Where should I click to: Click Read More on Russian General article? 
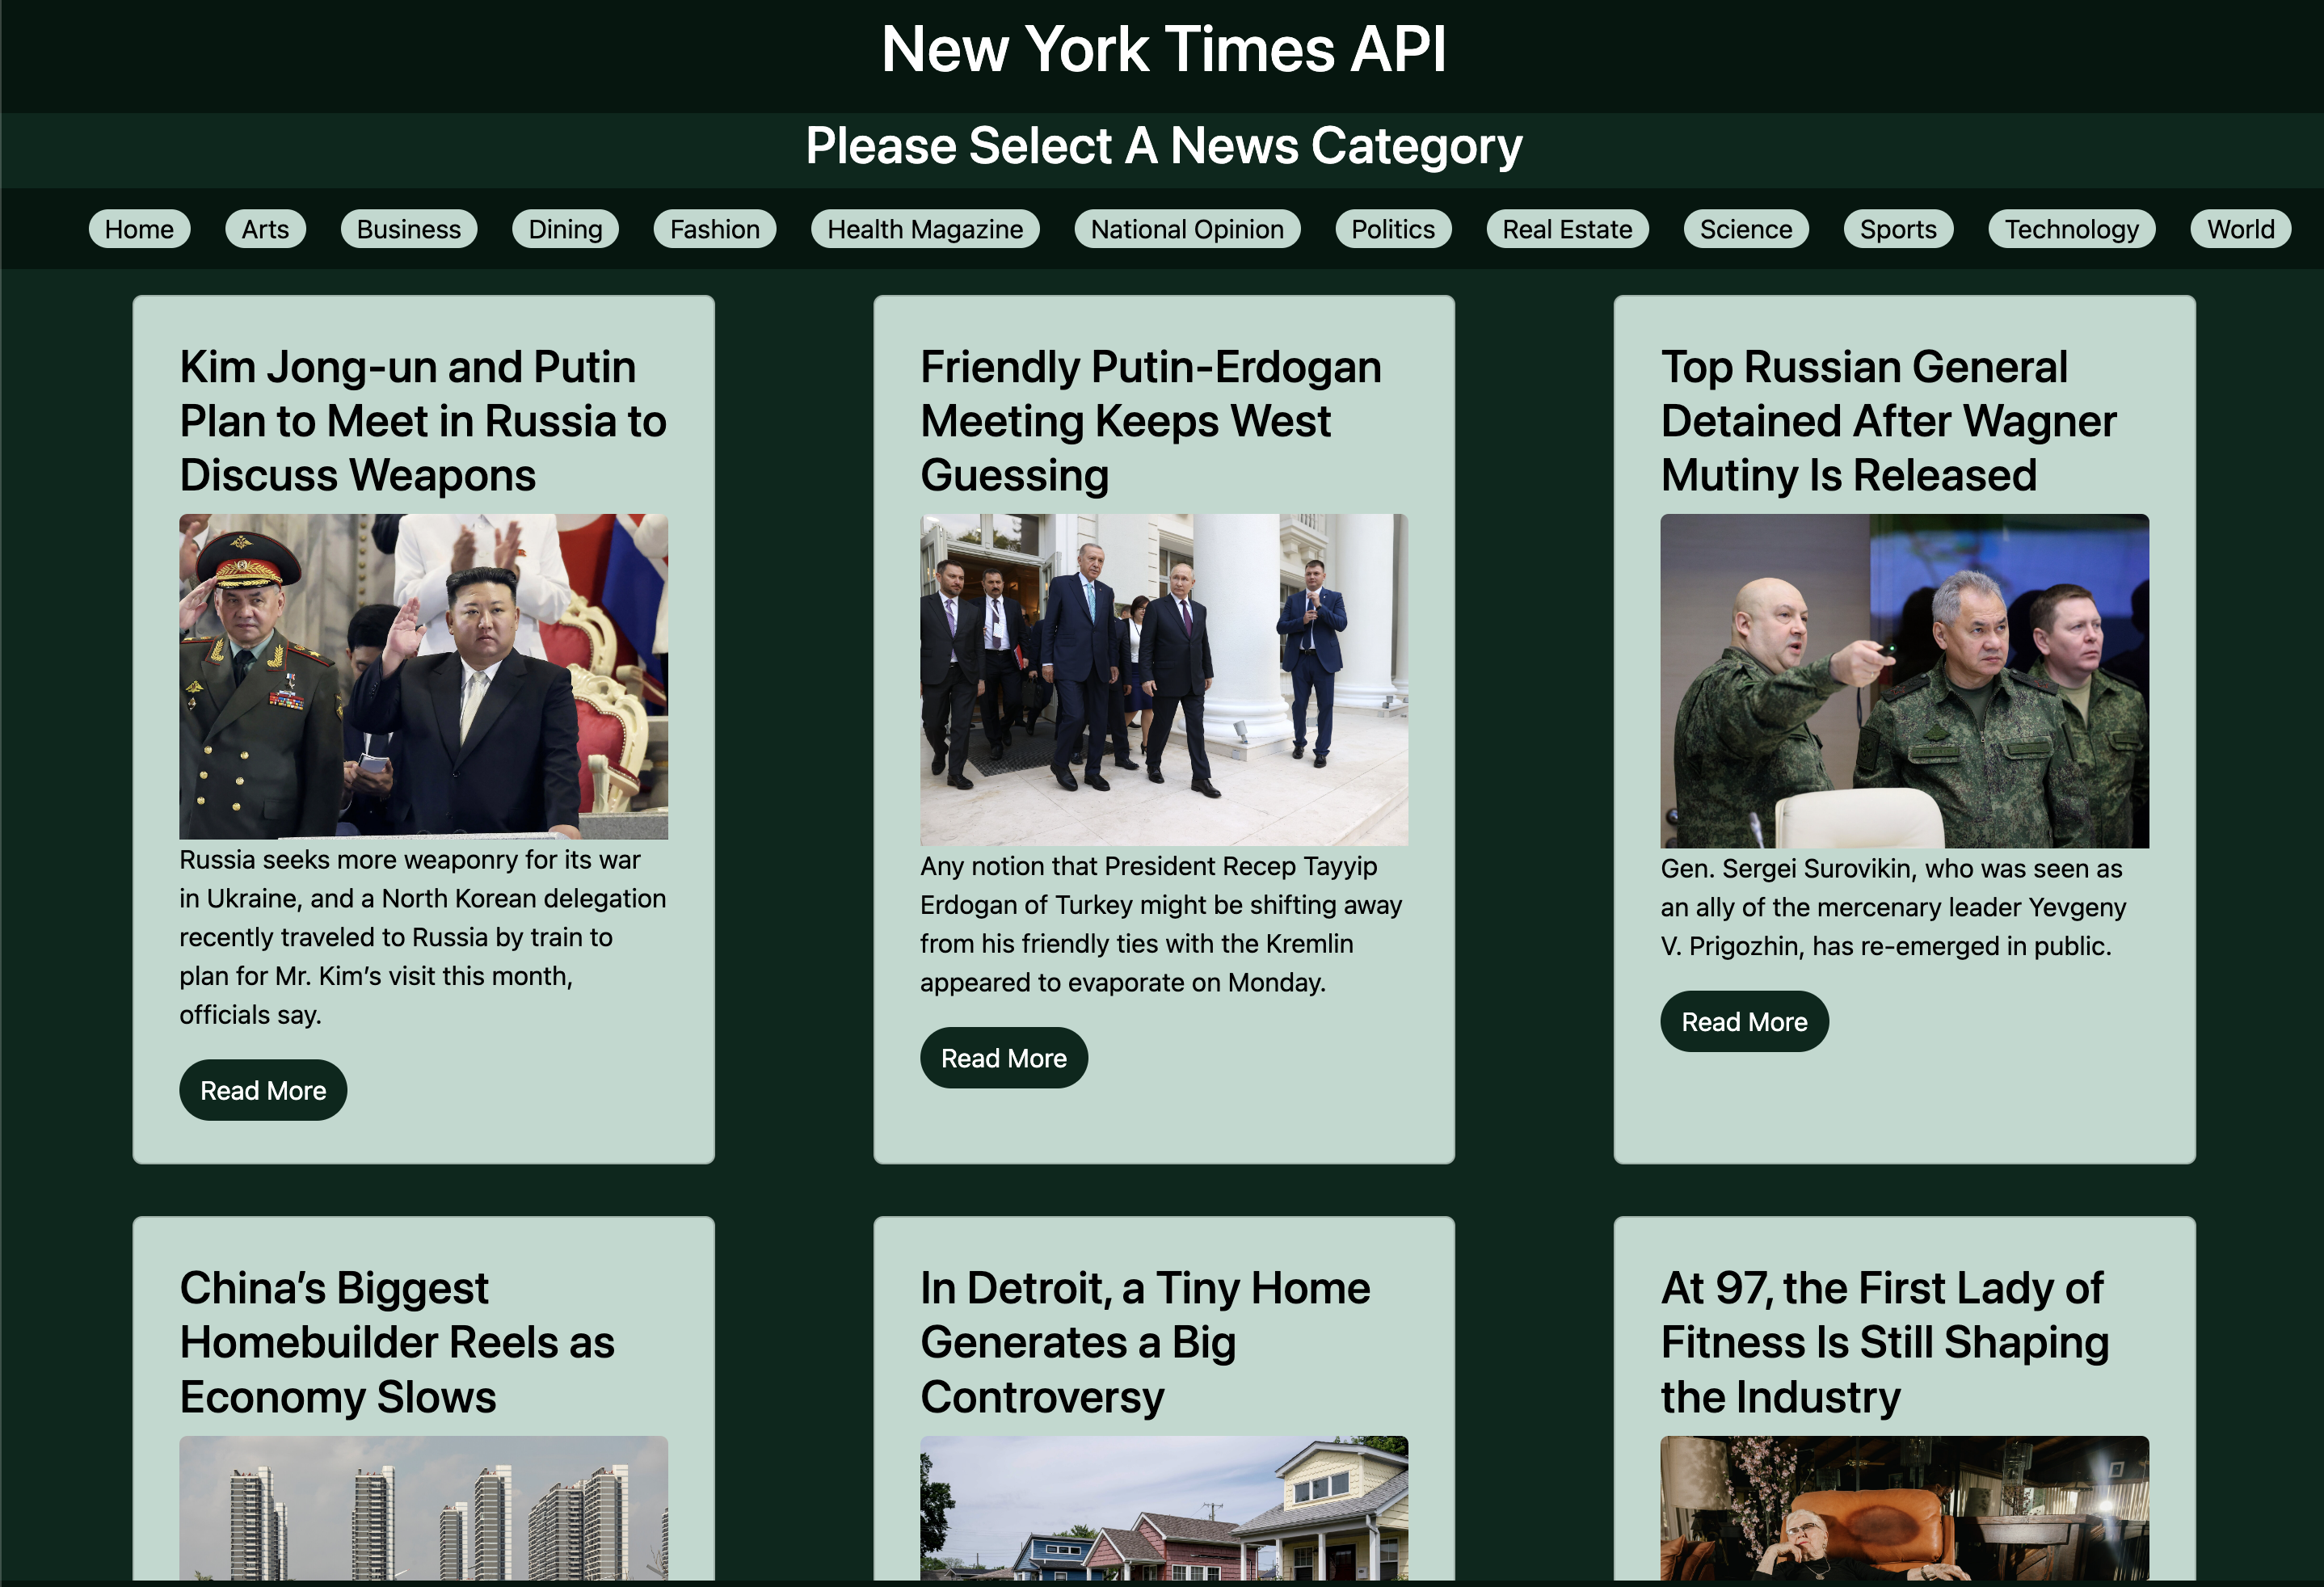click(x=1743, y=1021)
